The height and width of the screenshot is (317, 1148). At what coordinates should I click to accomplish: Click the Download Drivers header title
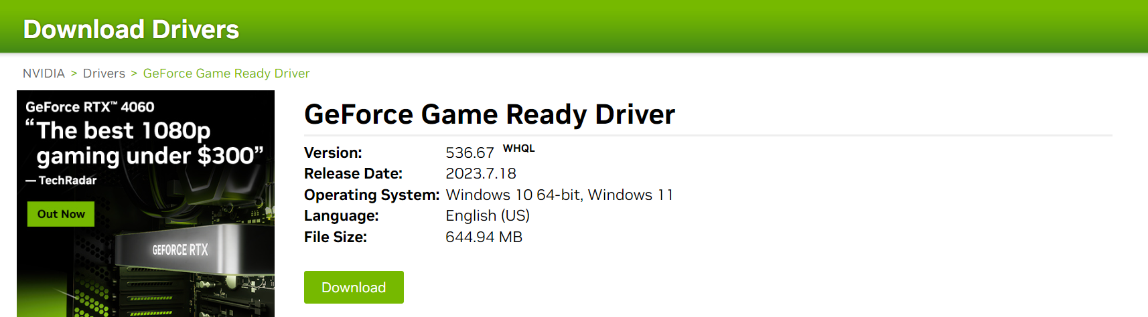click(x=131, y=29)
